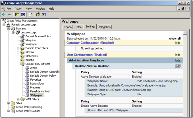Restore the inner MMC child window
This screenshot has width=193, height=118.
pos(183,8)
